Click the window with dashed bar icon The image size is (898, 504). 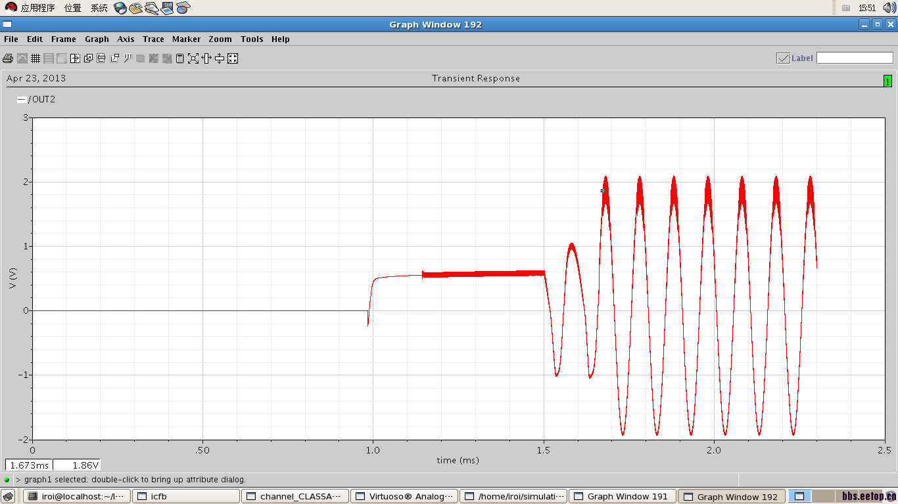click(101, 58)
